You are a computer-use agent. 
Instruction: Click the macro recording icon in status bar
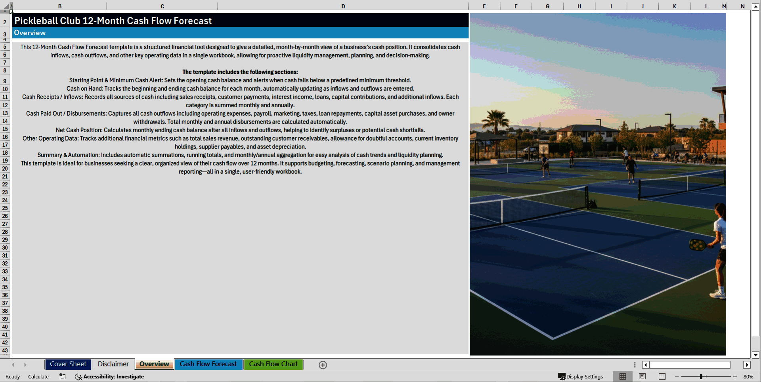[62, 376]
